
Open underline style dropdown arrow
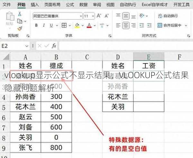pos(57,25)
